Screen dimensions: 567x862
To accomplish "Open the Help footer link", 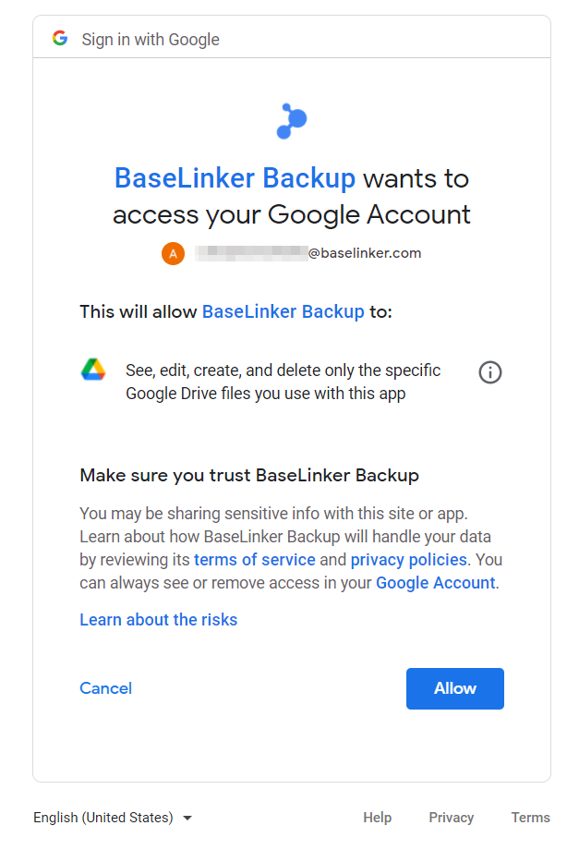I will [x=377, y=818].
